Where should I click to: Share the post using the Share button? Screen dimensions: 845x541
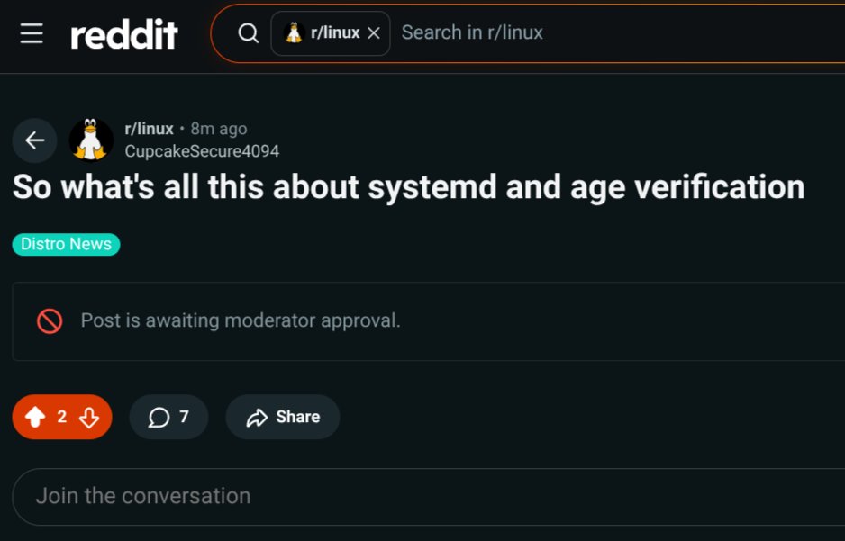coord(283,417)
